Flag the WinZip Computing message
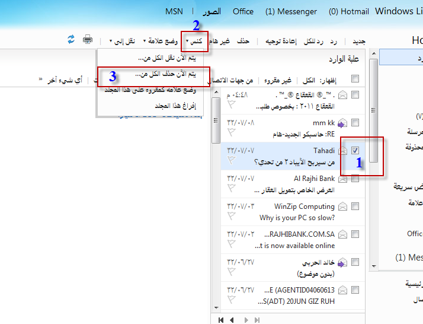This screenshot has width=423, height=324. coord(232,216)
